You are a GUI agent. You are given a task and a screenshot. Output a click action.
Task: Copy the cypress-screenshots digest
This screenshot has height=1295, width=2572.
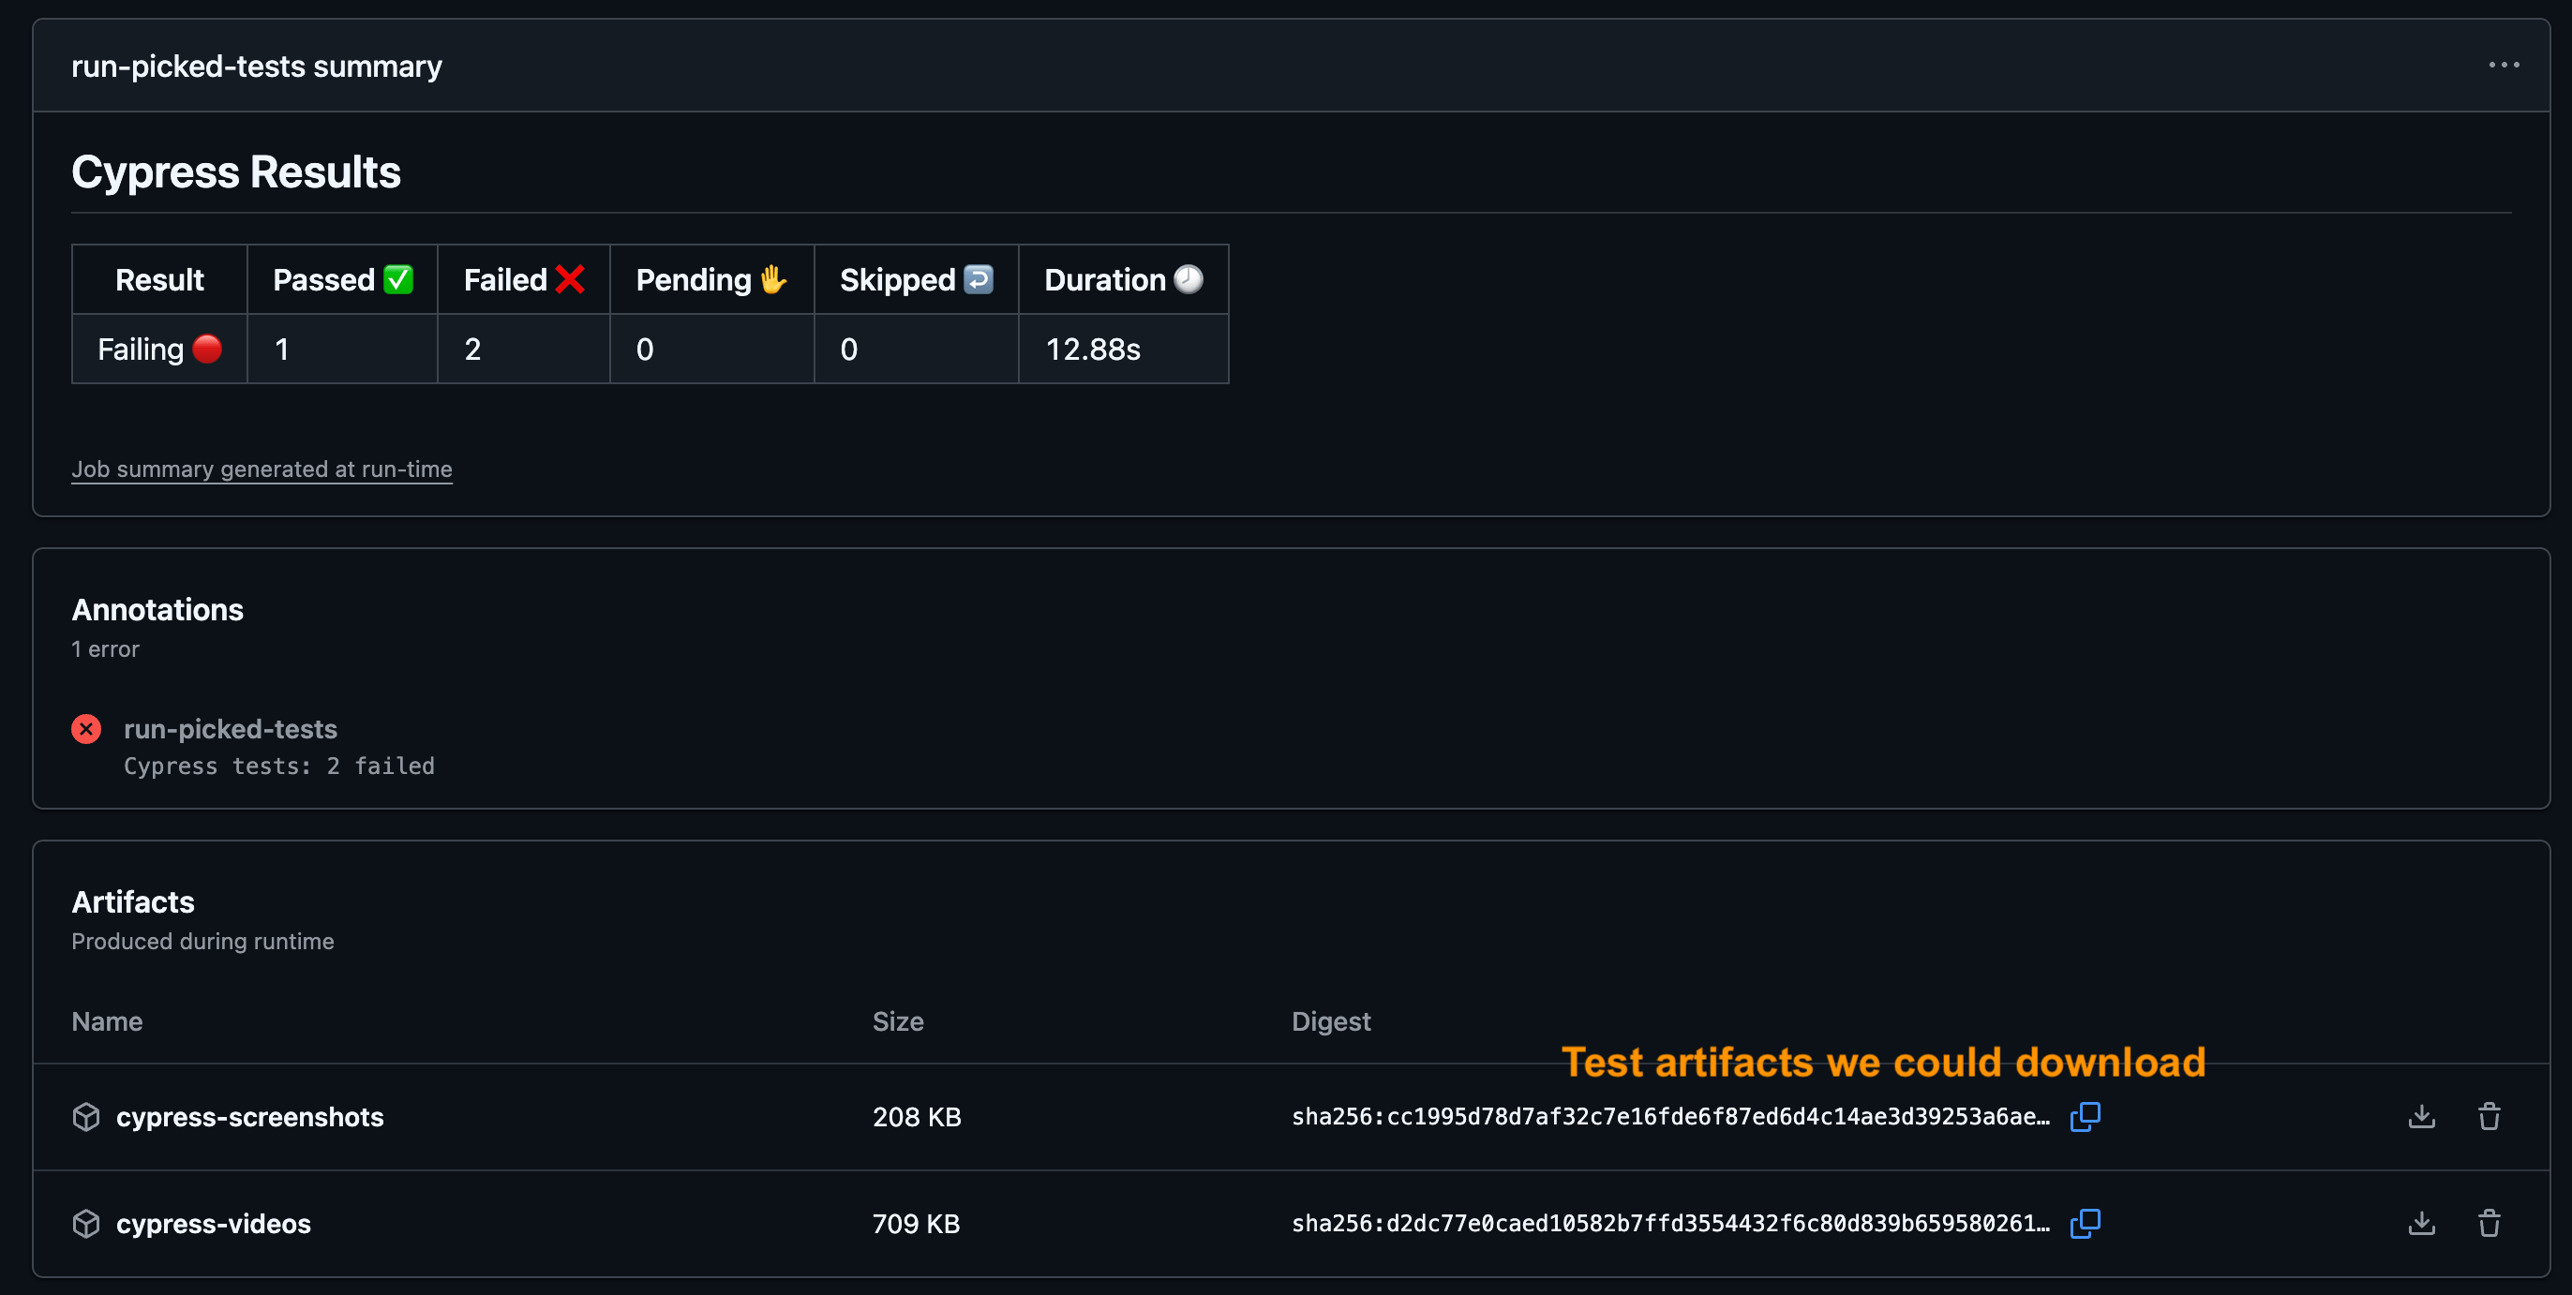click(x=2085, y=1116)
